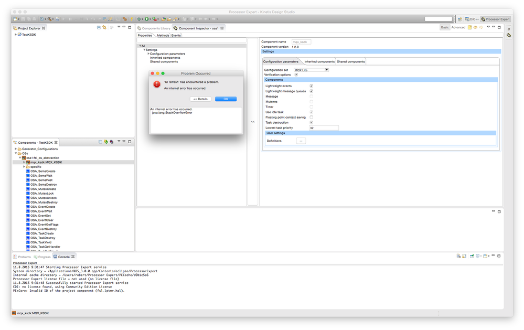This screenshot has height=330, width=524.
Task: Click Collapse All in Project Explorer
Action: [99, 27]
